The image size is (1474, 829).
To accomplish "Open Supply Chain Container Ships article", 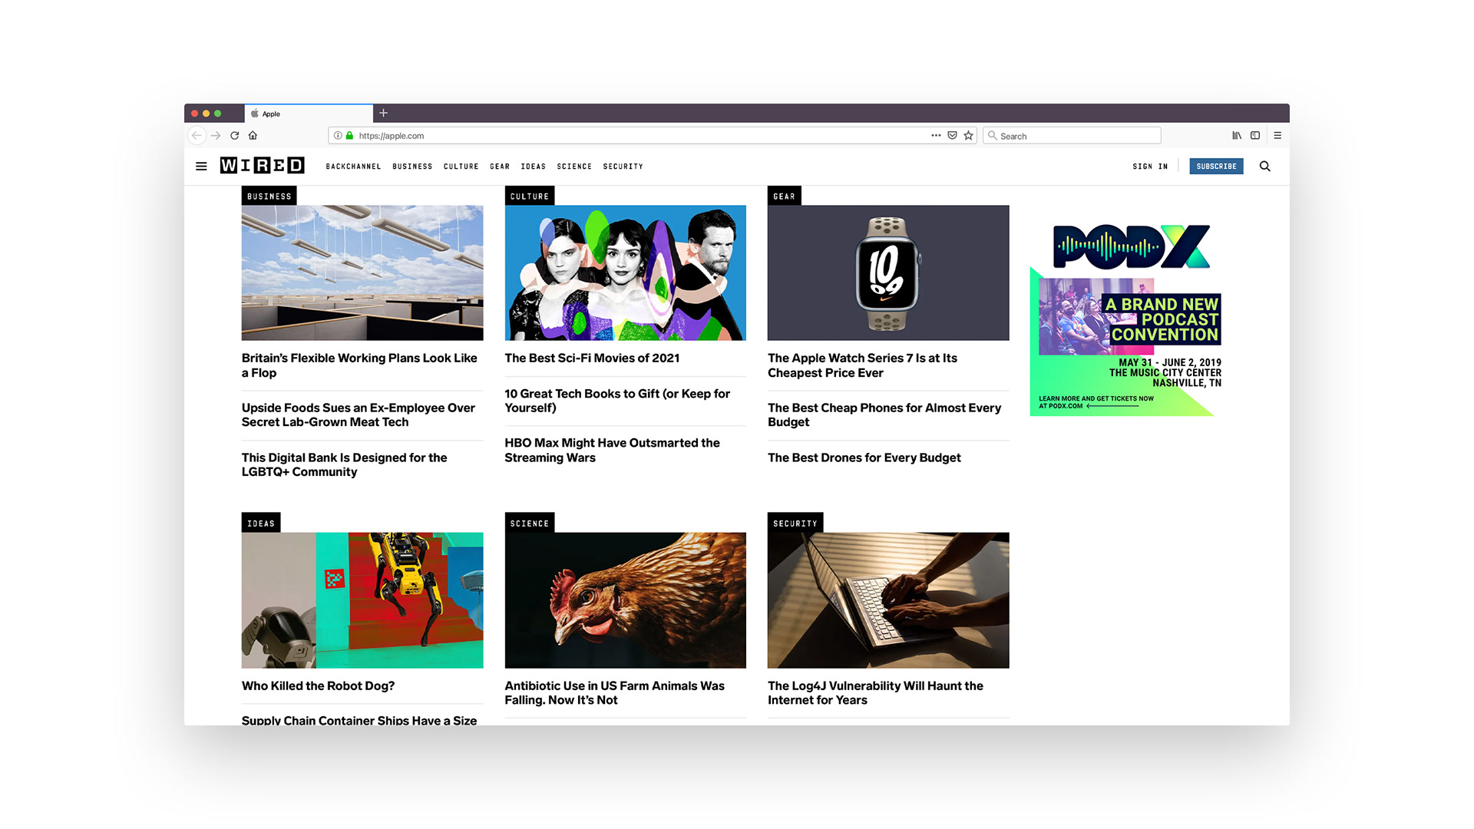I will tap(359, 720).
